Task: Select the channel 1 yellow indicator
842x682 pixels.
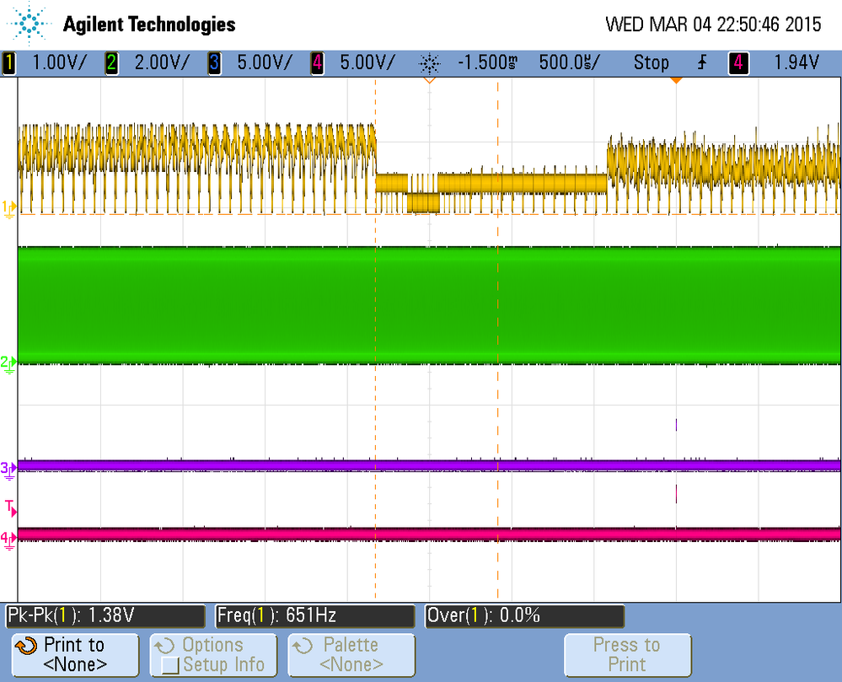Action: 8,63
